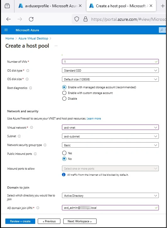167x228 pixels.
Task: Click the Azure search magnifier icon
Action: [162, 30]
